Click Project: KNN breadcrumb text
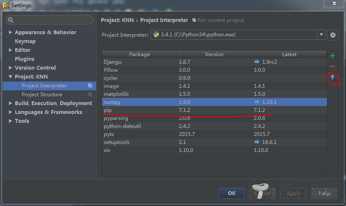The height and width of the screenshot is (206, 346). point(117,20)
